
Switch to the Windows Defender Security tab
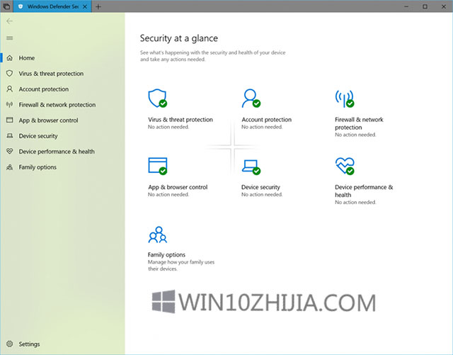[x=52, y=6]
